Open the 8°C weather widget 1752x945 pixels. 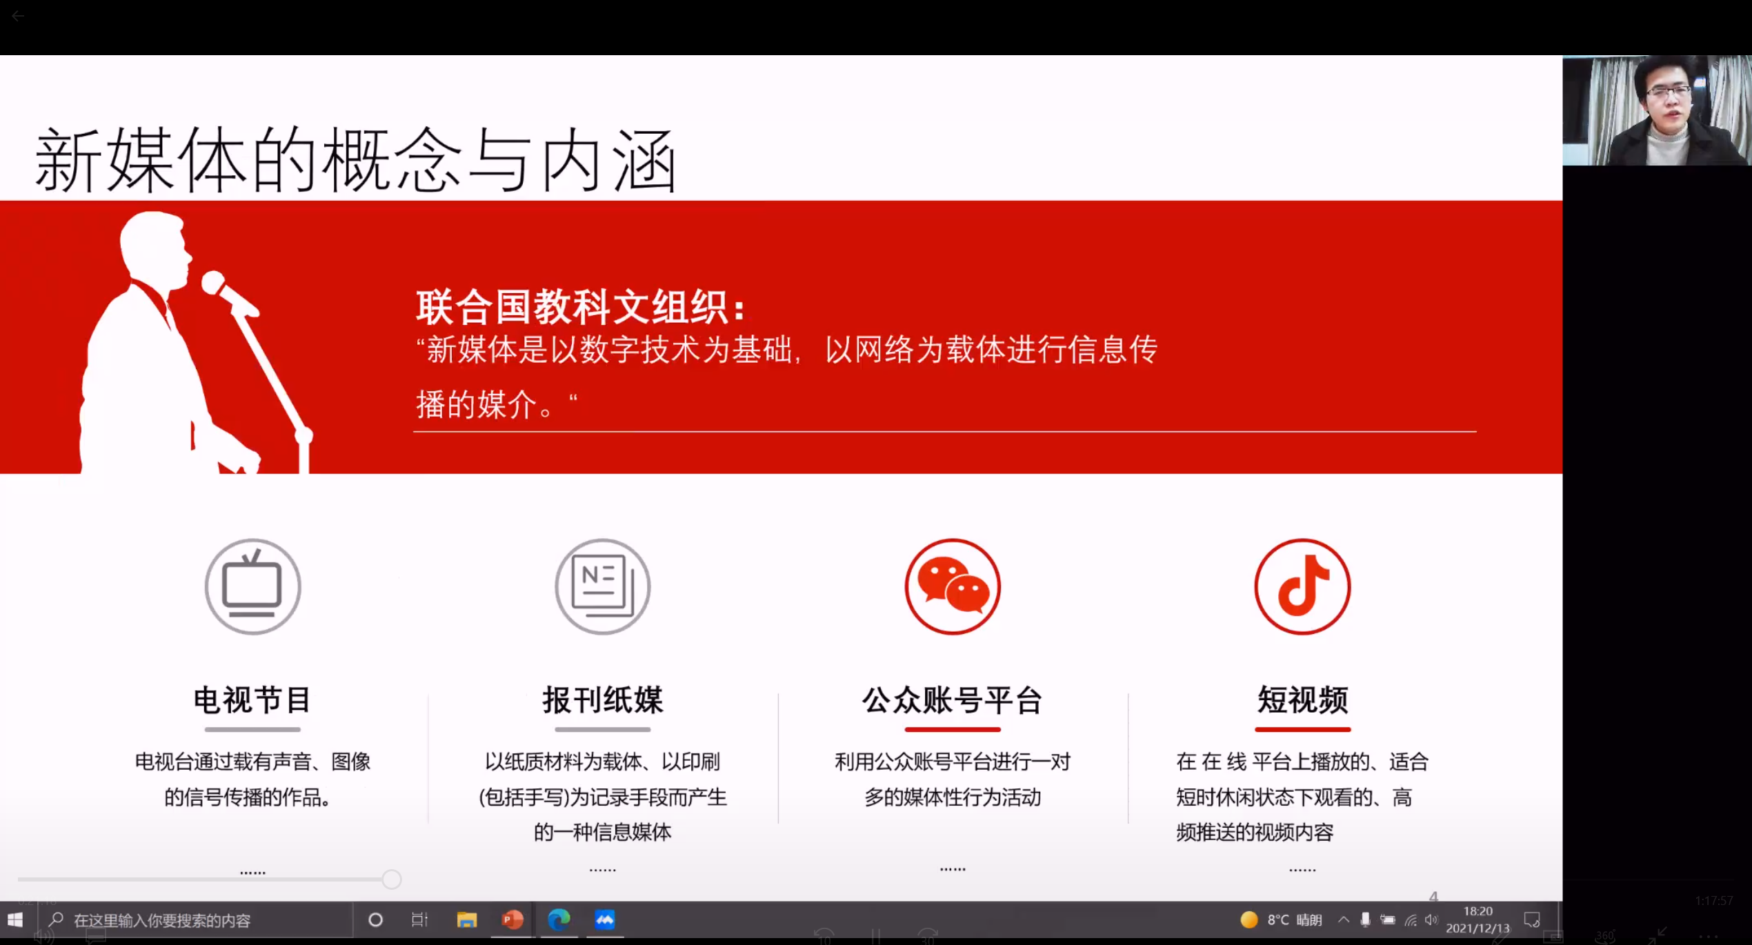coord(1280,920)
